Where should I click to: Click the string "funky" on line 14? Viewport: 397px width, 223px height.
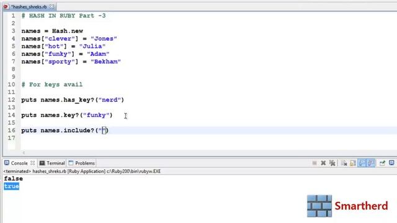[x=96, y=115]
